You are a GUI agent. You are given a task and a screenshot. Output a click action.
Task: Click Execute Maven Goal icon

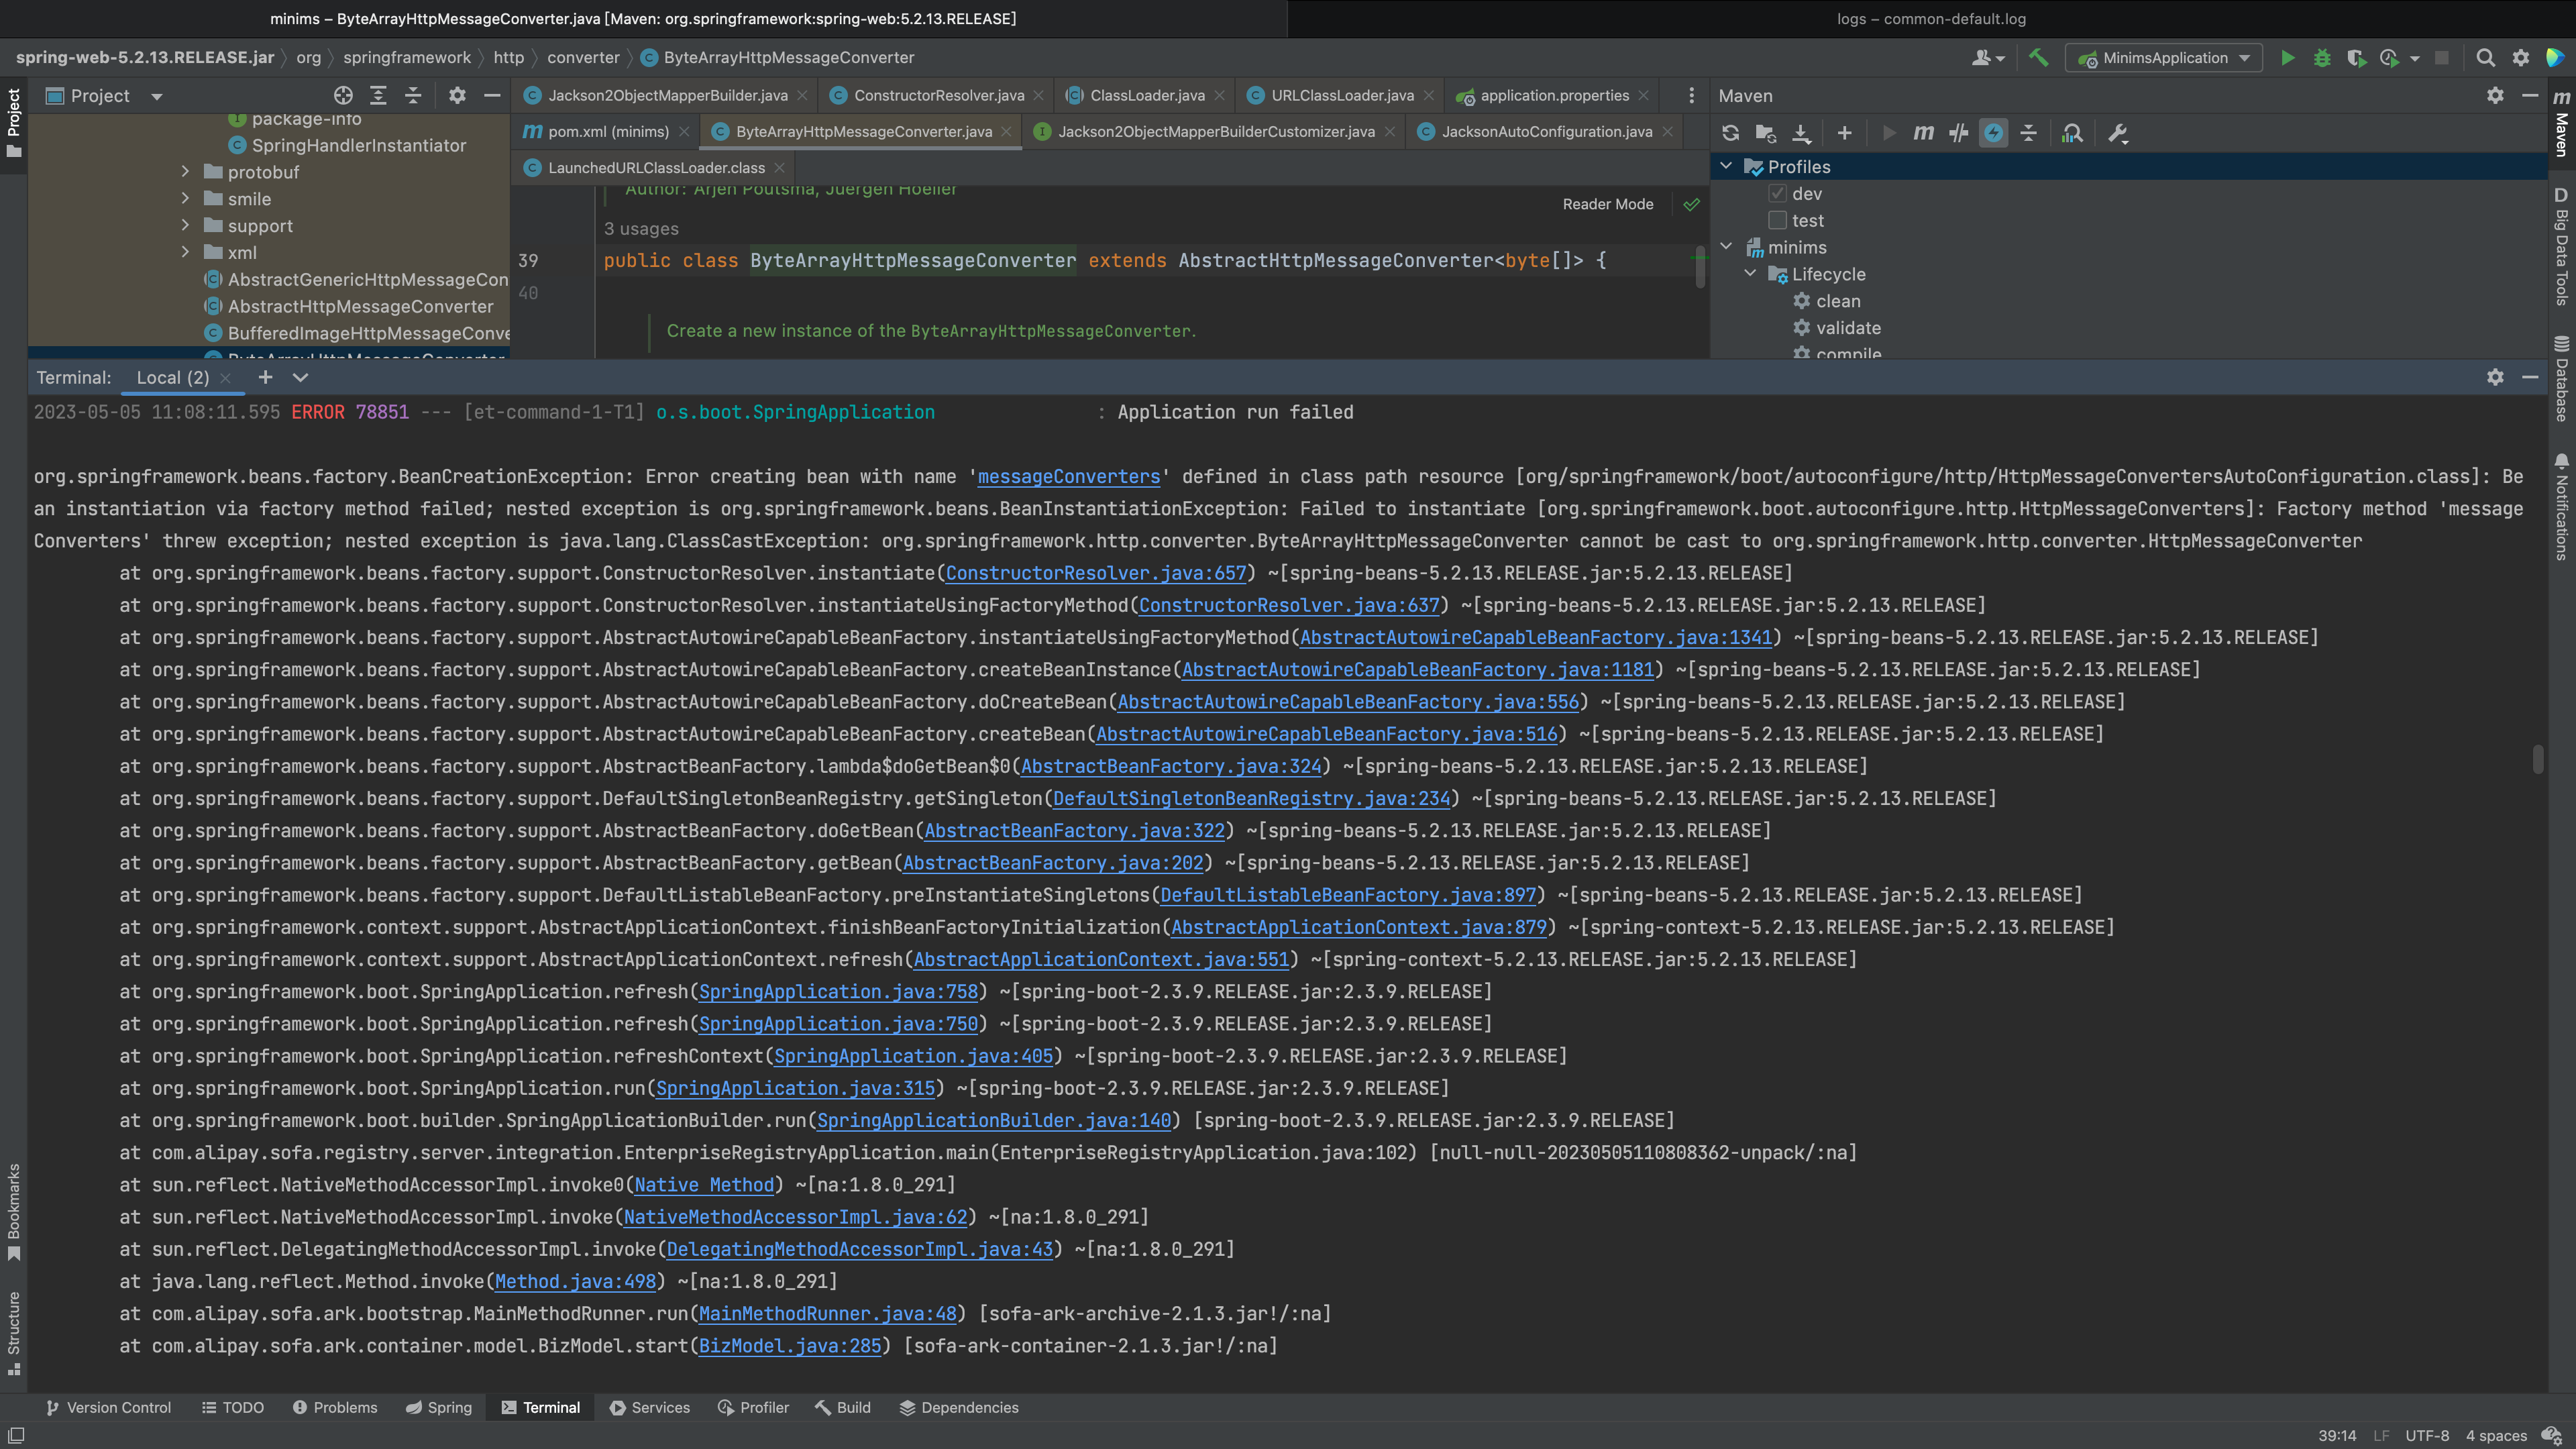click(x=1923, y=133)
